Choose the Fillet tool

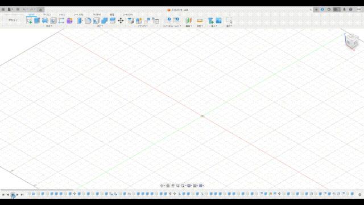click(88, 20)
